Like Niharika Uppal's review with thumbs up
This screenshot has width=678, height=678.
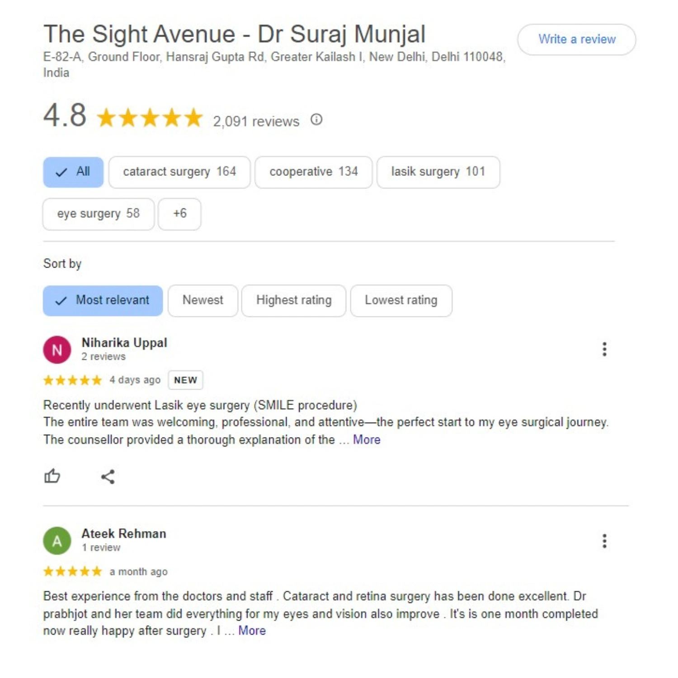[52, 476]
